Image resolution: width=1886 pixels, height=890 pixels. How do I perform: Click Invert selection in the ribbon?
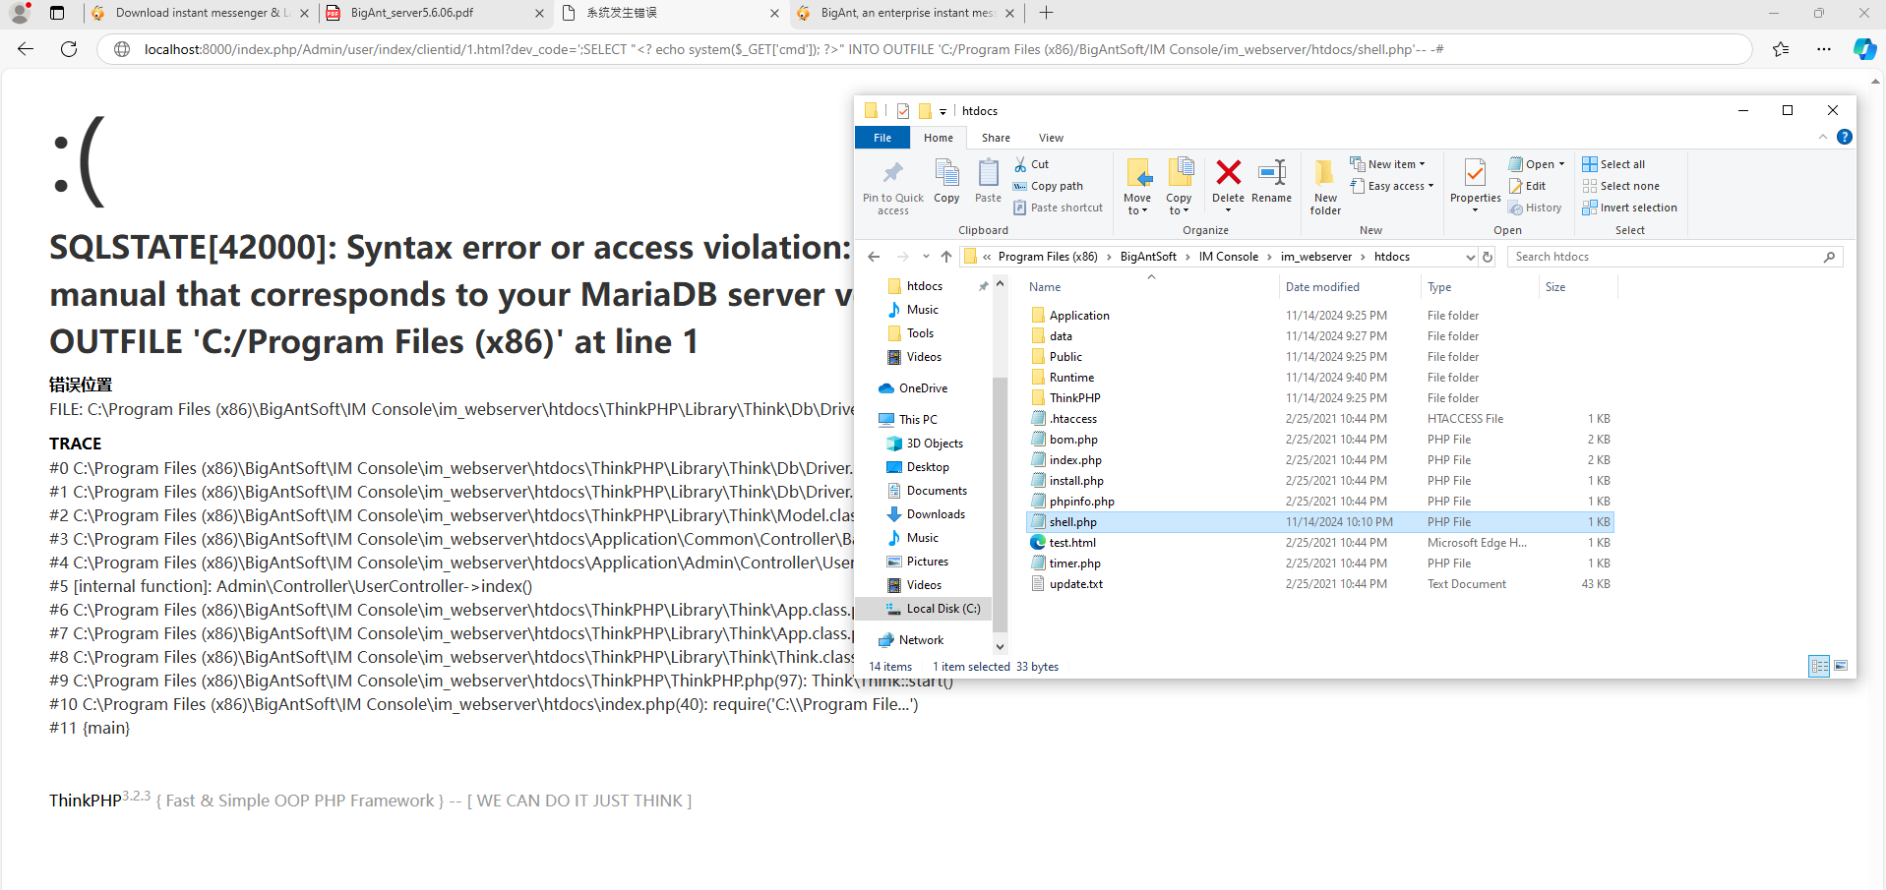click(1629, 208)
